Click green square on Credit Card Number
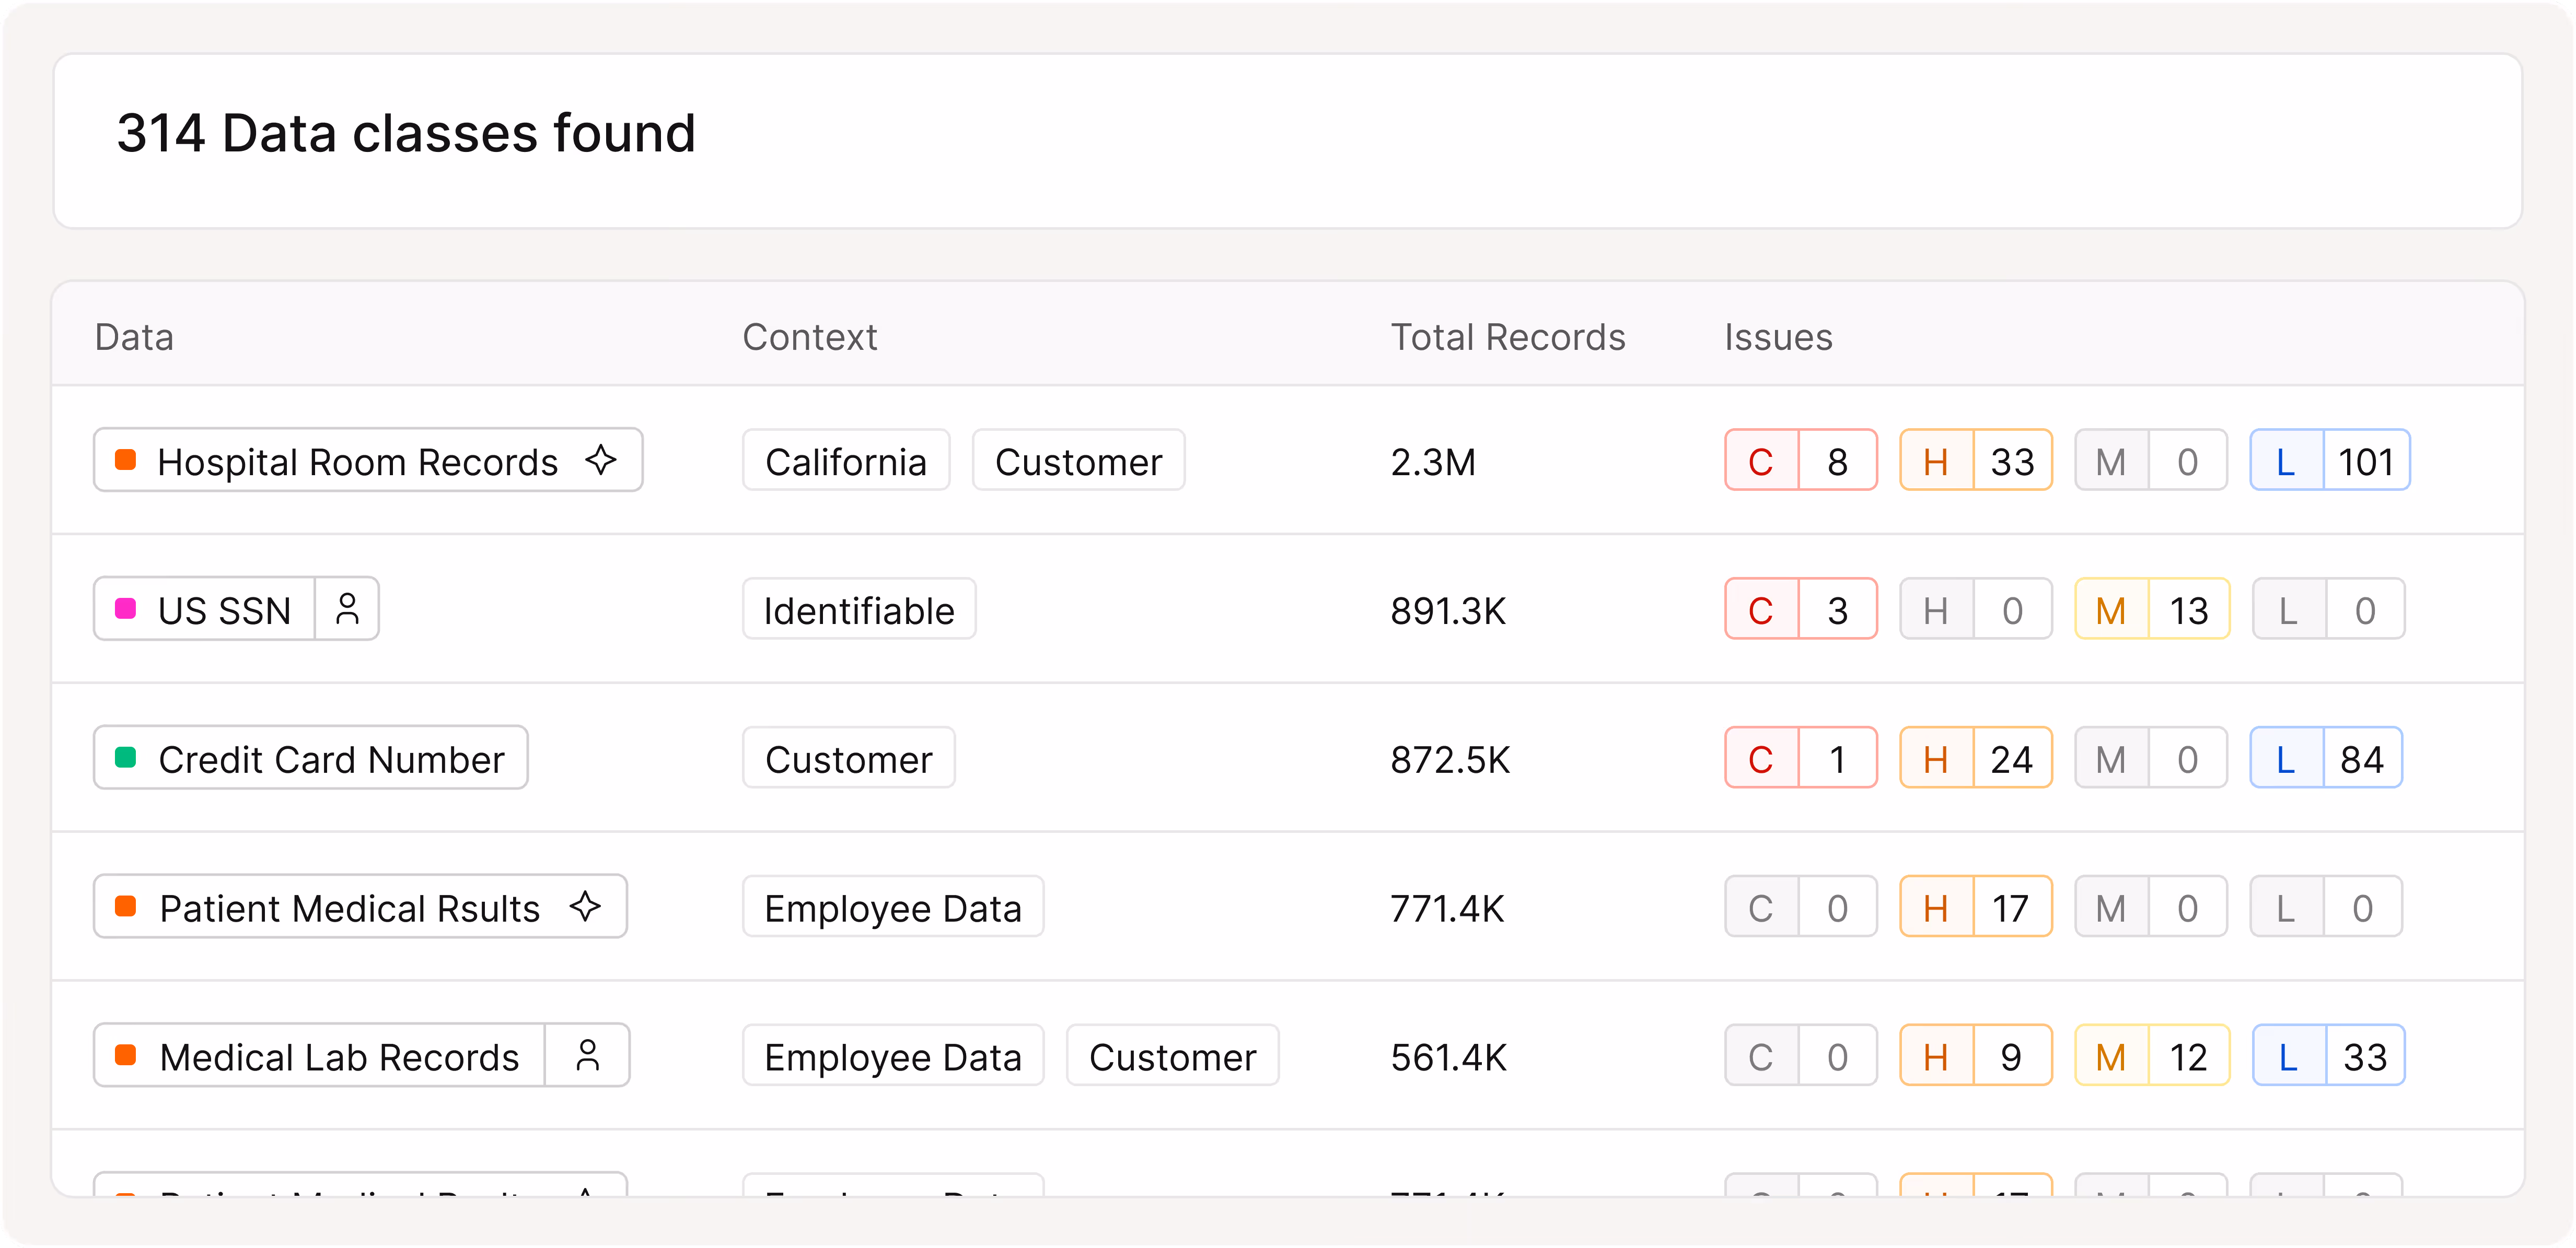This screenshot has width=2576, height=1248. point(126,758)
